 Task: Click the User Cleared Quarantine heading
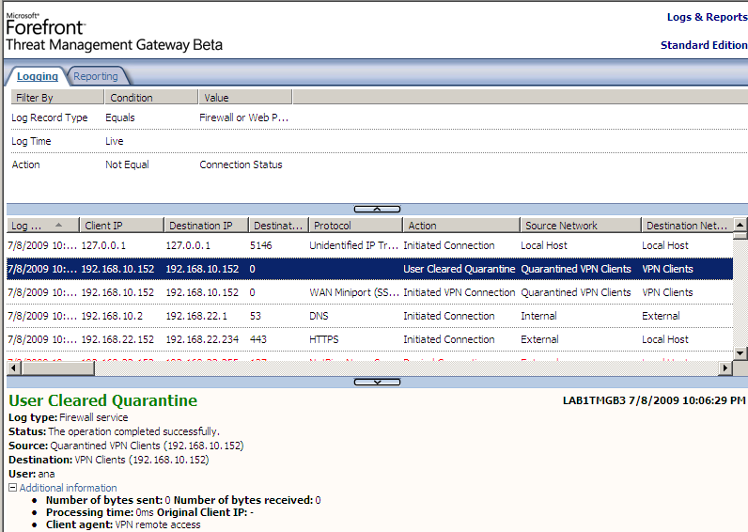coord(103,400)
